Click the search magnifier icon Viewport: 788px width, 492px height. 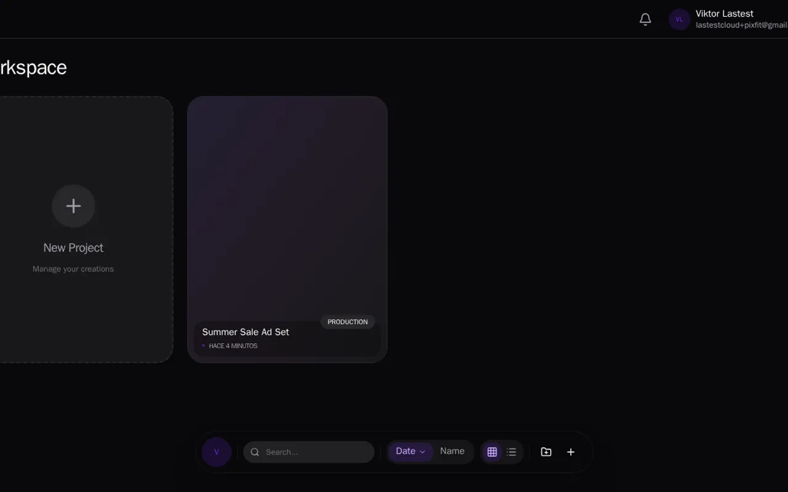point(255,452)
